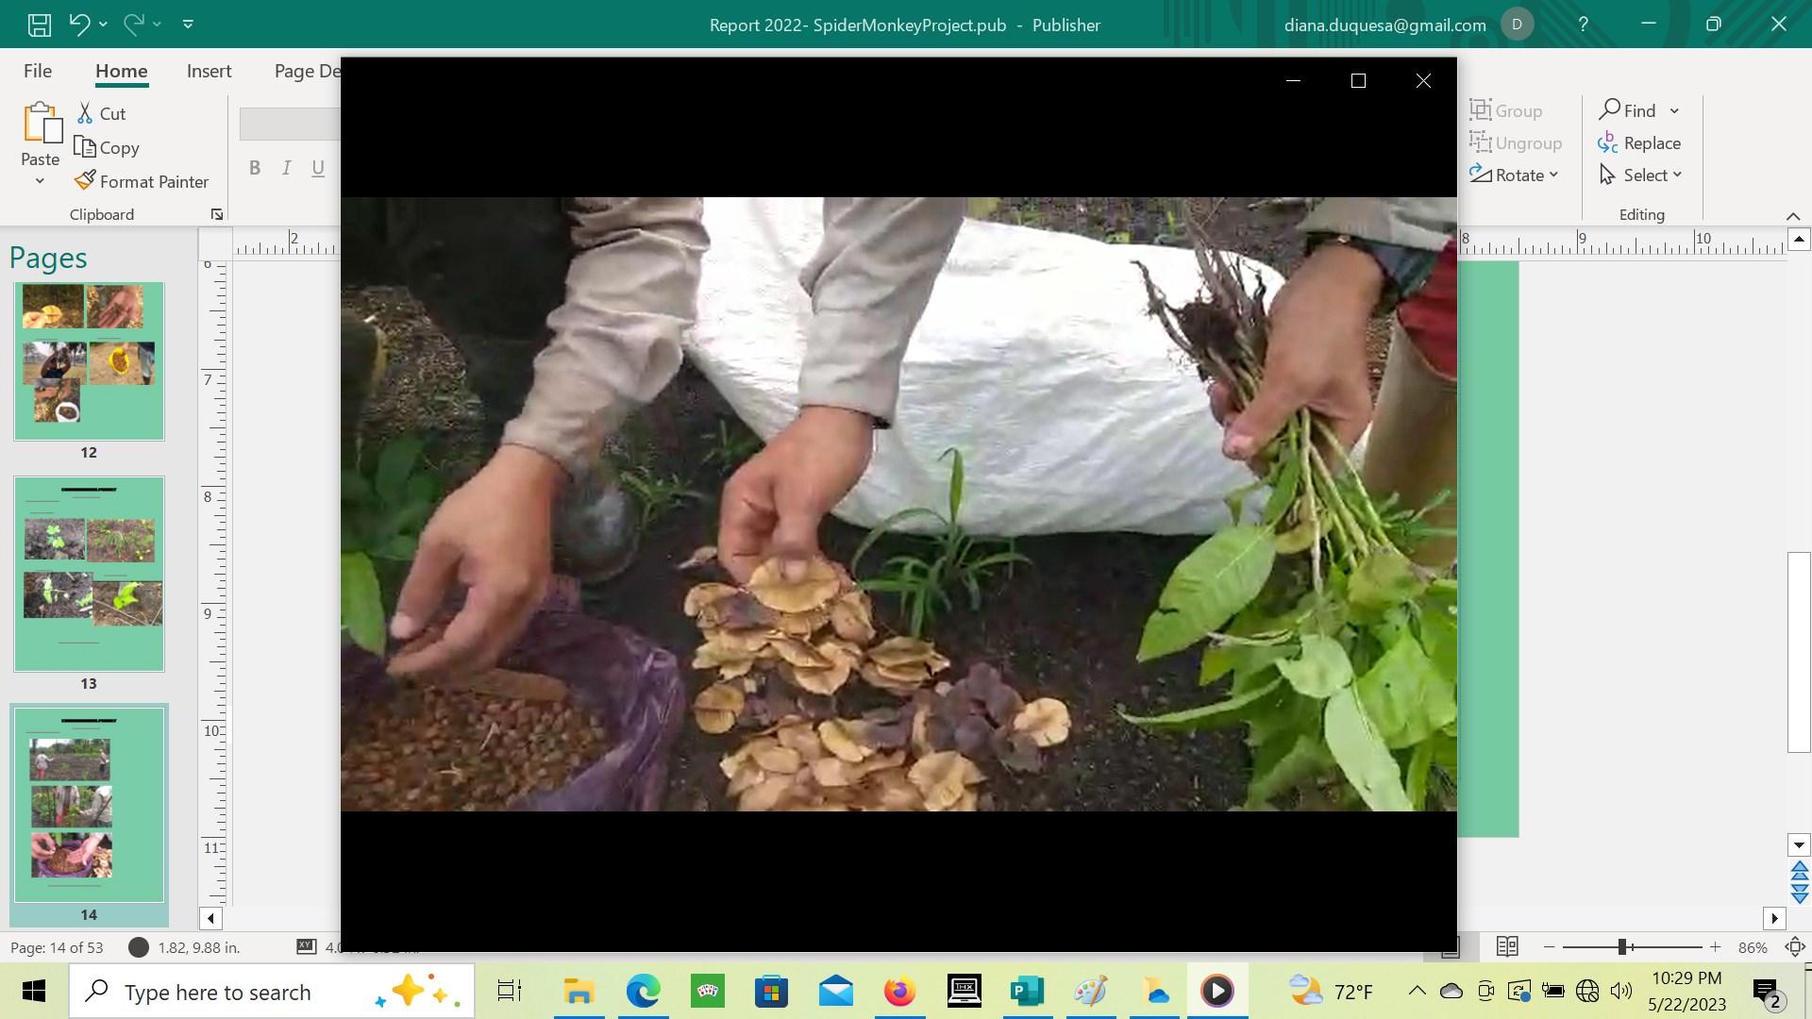Select page 13 thumbnail in Pages pane
The image size is (1812, 1019).
[x=89, y=574]
